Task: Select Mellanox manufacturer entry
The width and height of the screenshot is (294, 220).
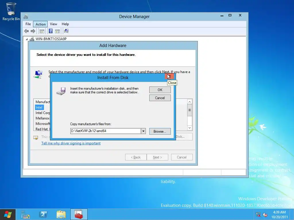Action: (x=42, y=118)
